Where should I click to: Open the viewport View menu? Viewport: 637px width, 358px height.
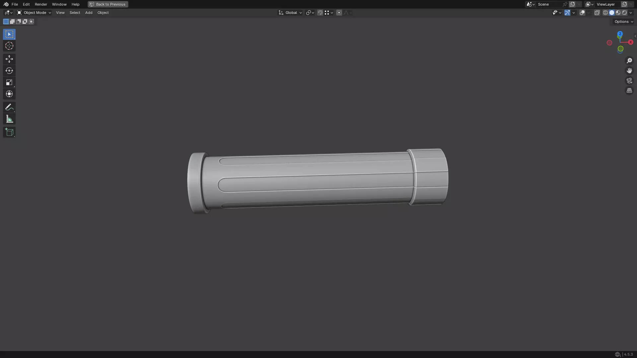click(60, 13)
